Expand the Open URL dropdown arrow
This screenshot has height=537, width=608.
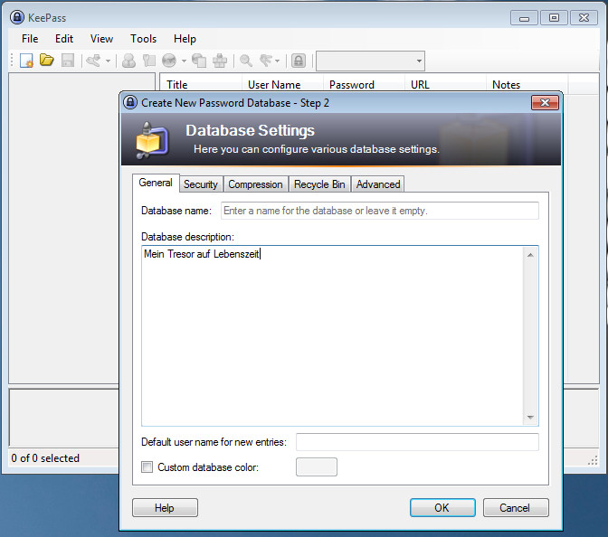pyautogui.click(x=184, y=61)
